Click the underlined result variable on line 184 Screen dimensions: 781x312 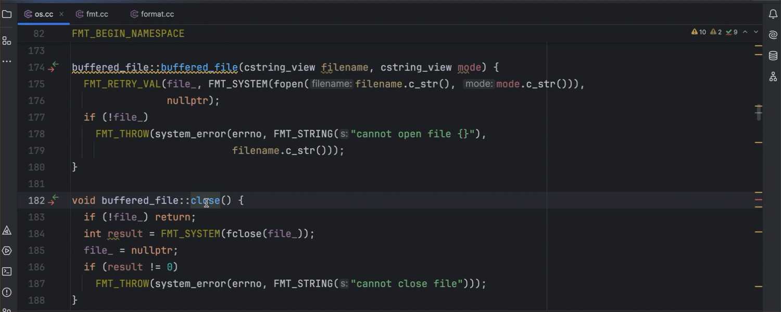pos(125,233)
